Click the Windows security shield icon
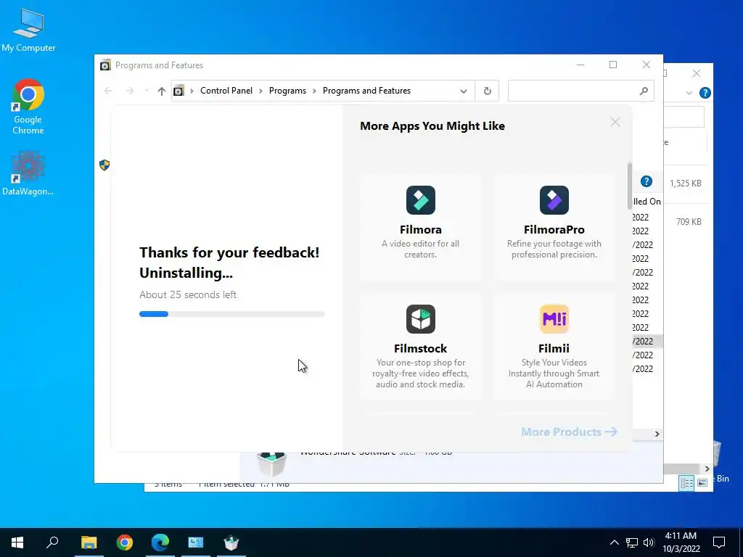This screenshot has height=557, width=743. pos(104,165)
